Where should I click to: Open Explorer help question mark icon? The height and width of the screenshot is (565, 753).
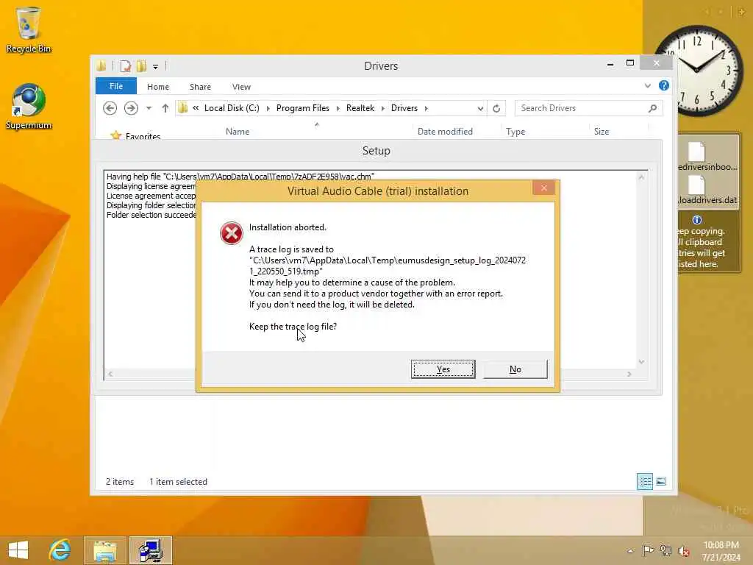664,85
